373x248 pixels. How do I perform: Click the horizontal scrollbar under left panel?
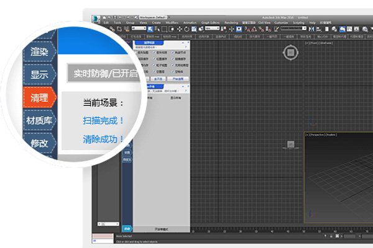pyautogui.click(x=108, y=224)
